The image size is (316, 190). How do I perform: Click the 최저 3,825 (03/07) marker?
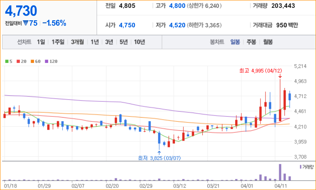tap(159, 158)
